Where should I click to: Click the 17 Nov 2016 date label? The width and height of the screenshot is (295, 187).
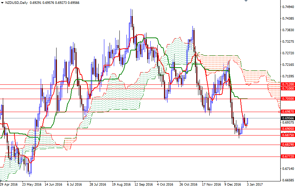click(211, 185)
